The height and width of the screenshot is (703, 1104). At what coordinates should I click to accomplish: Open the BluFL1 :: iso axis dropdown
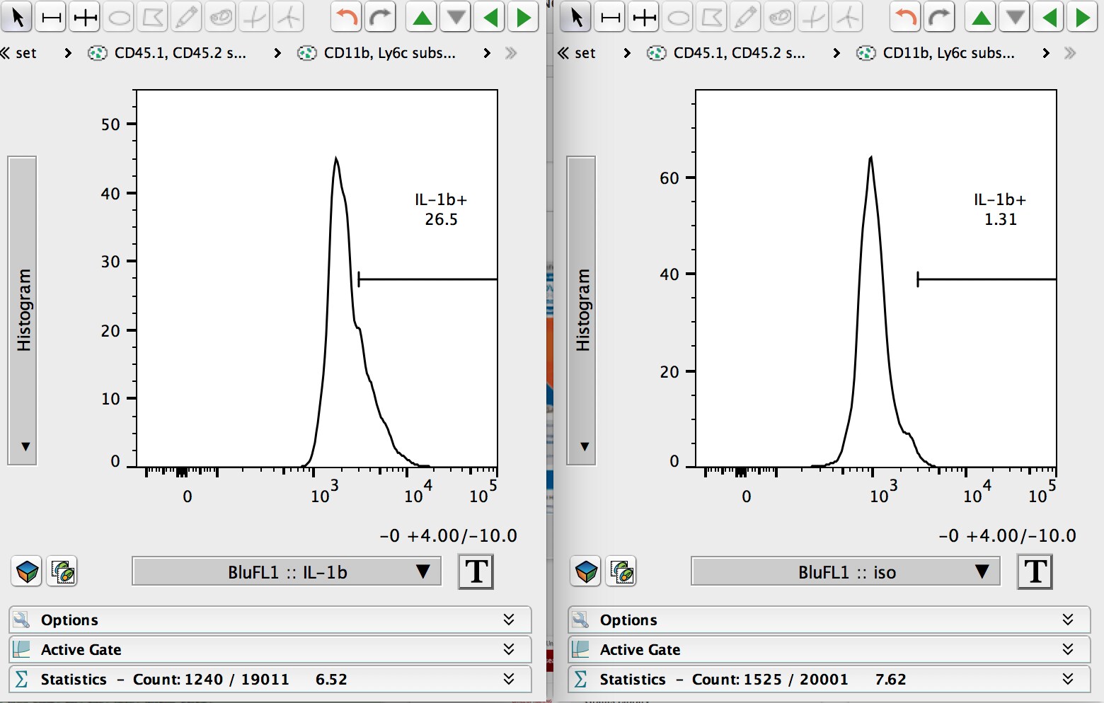846,571
